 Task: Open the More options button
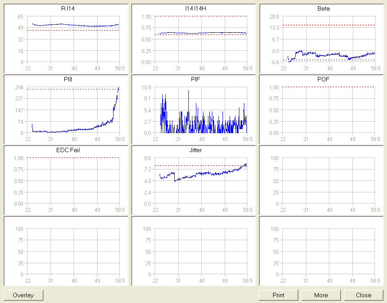tap(321, 295)
